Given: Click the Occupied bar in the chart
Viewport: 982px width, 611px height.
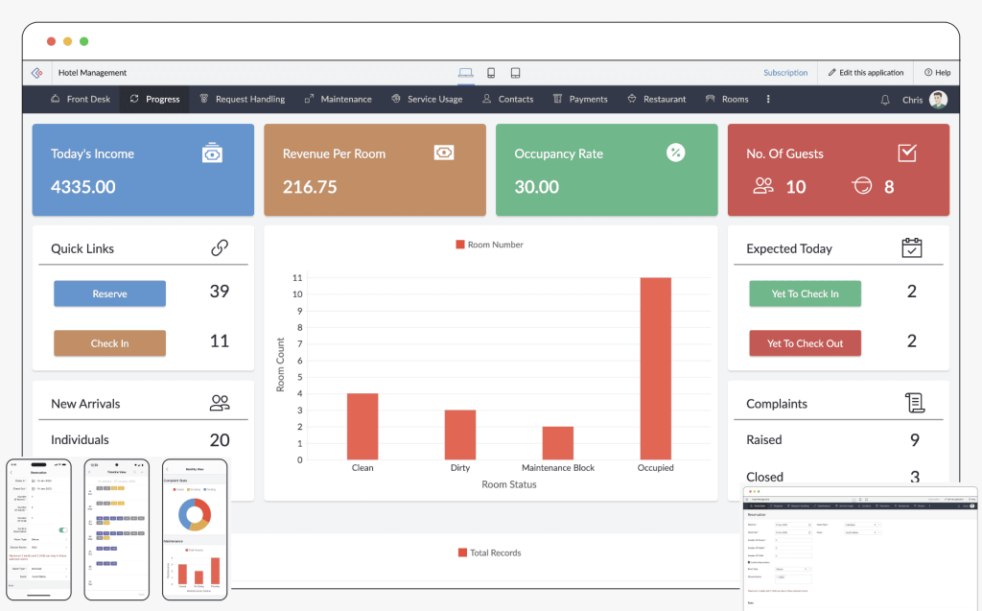Looking at the screenshot, I should pos(655,368).
